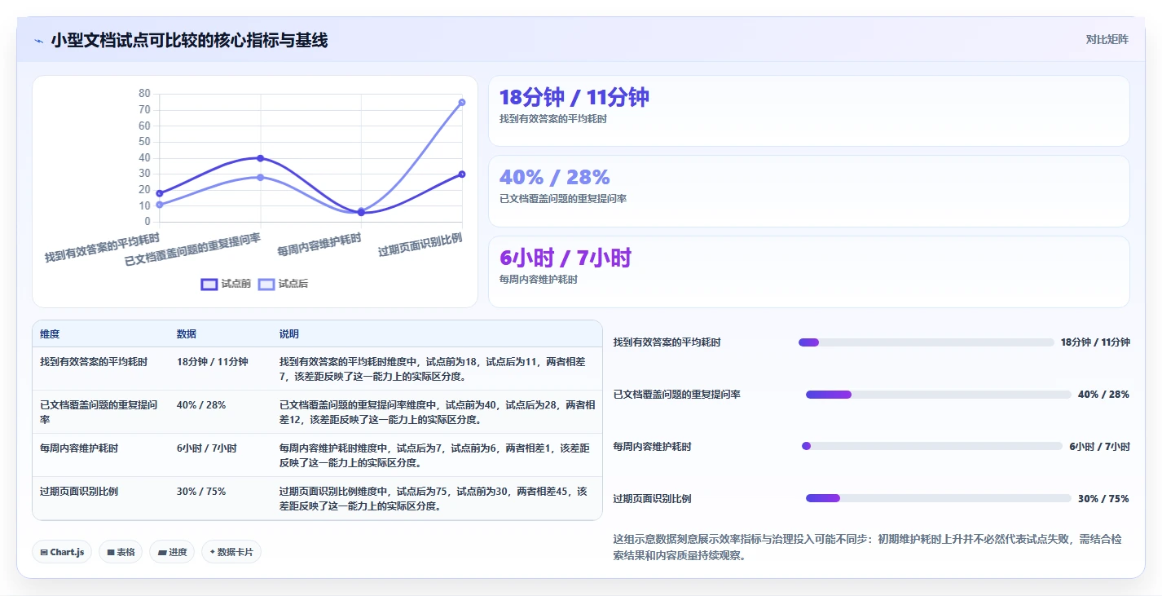The width and height of the screenshot is (1162, 596).
Task: Click progress bar for 找到有效答案的平均耗时
Action: pos(927,342)
